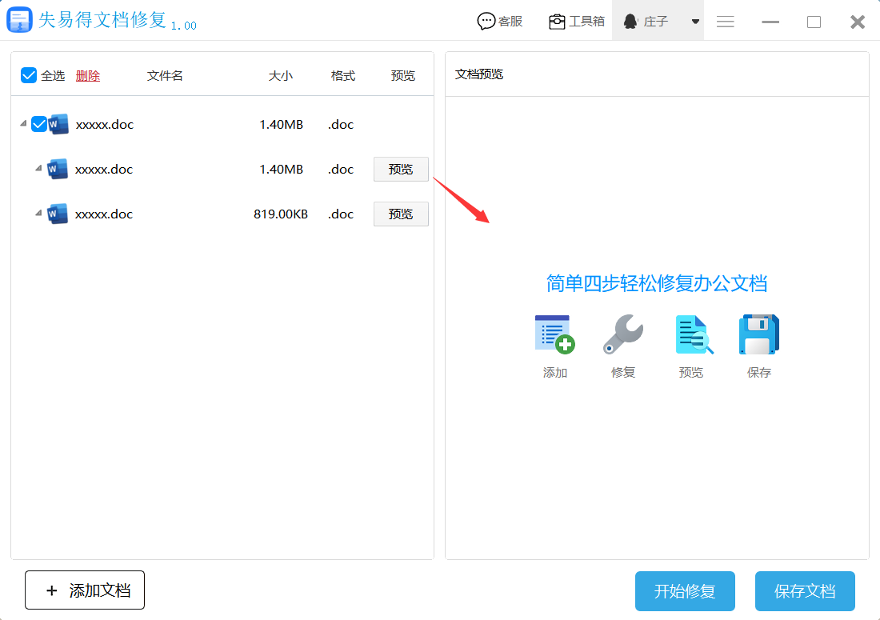This screenshot has width=880, height=620.
Task: Click 预览 button for the 1.40MB document
Action: (x=400, y=169)
